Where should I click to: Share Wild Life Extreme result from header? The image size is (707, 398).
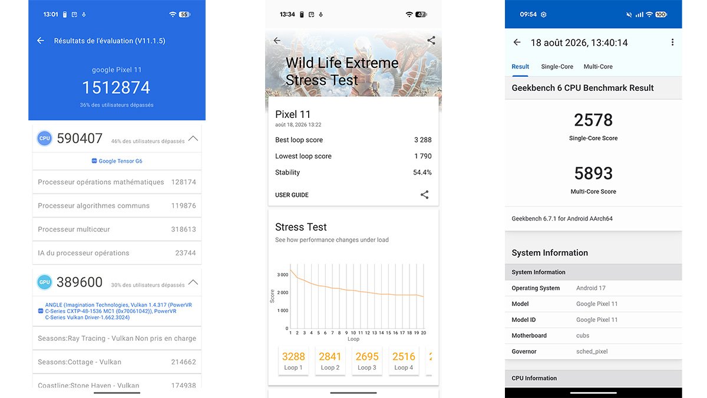coord(431,41)
